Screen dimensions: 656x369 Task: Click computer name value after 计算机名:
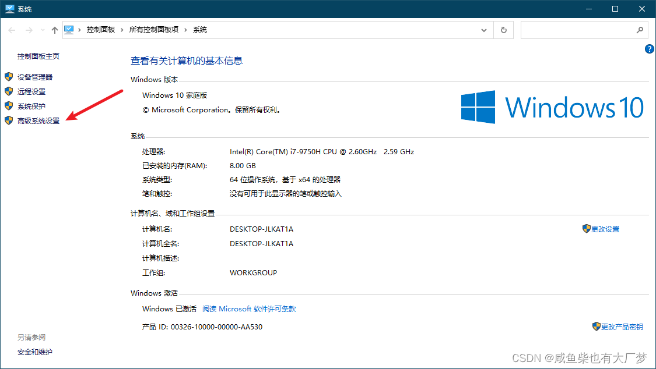coord(261,229)
